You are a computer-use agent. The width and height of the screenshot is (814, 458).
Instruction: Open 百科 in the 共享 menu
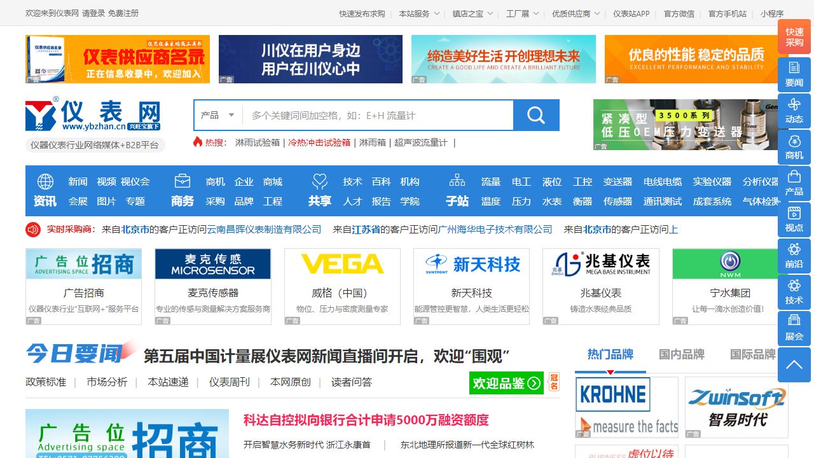pyautogui.click(x=381, y=181)
